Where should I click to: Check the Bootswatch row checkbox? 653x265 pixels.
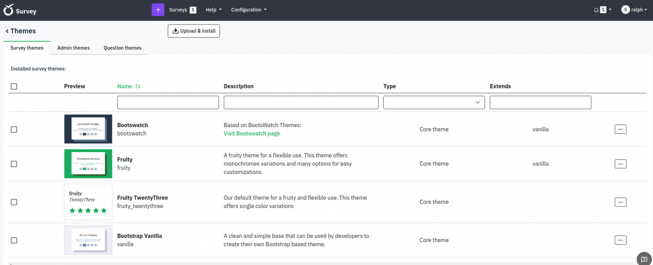pyautogui.click(x=14, y=130)
